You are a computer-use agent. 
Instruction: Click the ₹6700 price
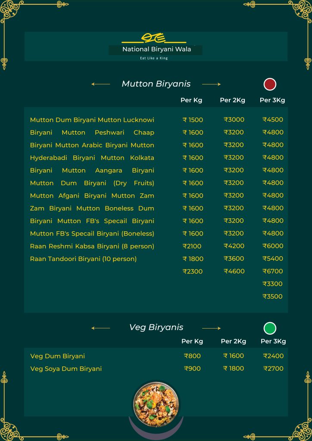coord(273,271)
